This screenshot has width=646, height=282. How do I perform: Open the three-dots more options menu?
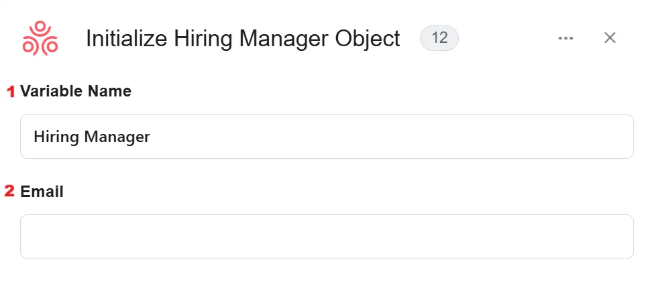pos(566,38)
